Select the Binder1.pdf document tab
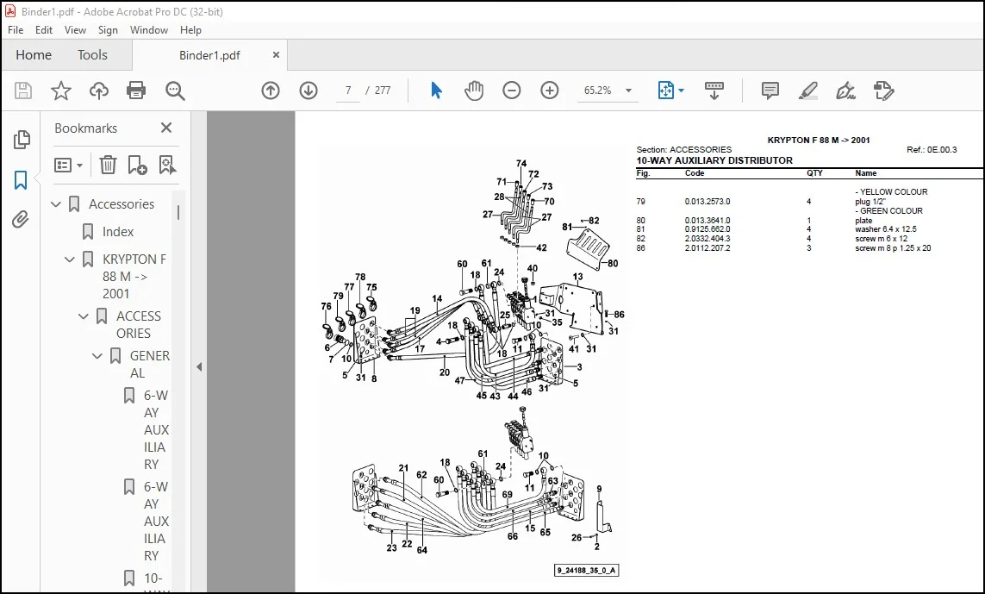Screen dimensions: 985x594 pyautogui.click(x=209, y=55)
